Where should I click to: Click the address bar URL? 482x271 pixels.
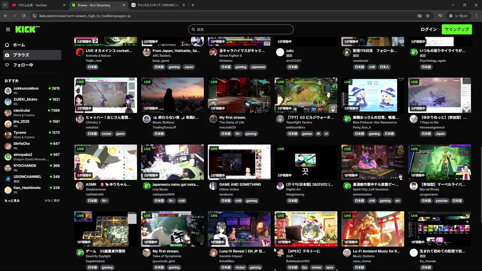(85, 16)
